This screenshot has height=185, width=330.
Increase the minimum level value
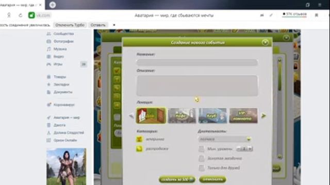tap(250, 149)
